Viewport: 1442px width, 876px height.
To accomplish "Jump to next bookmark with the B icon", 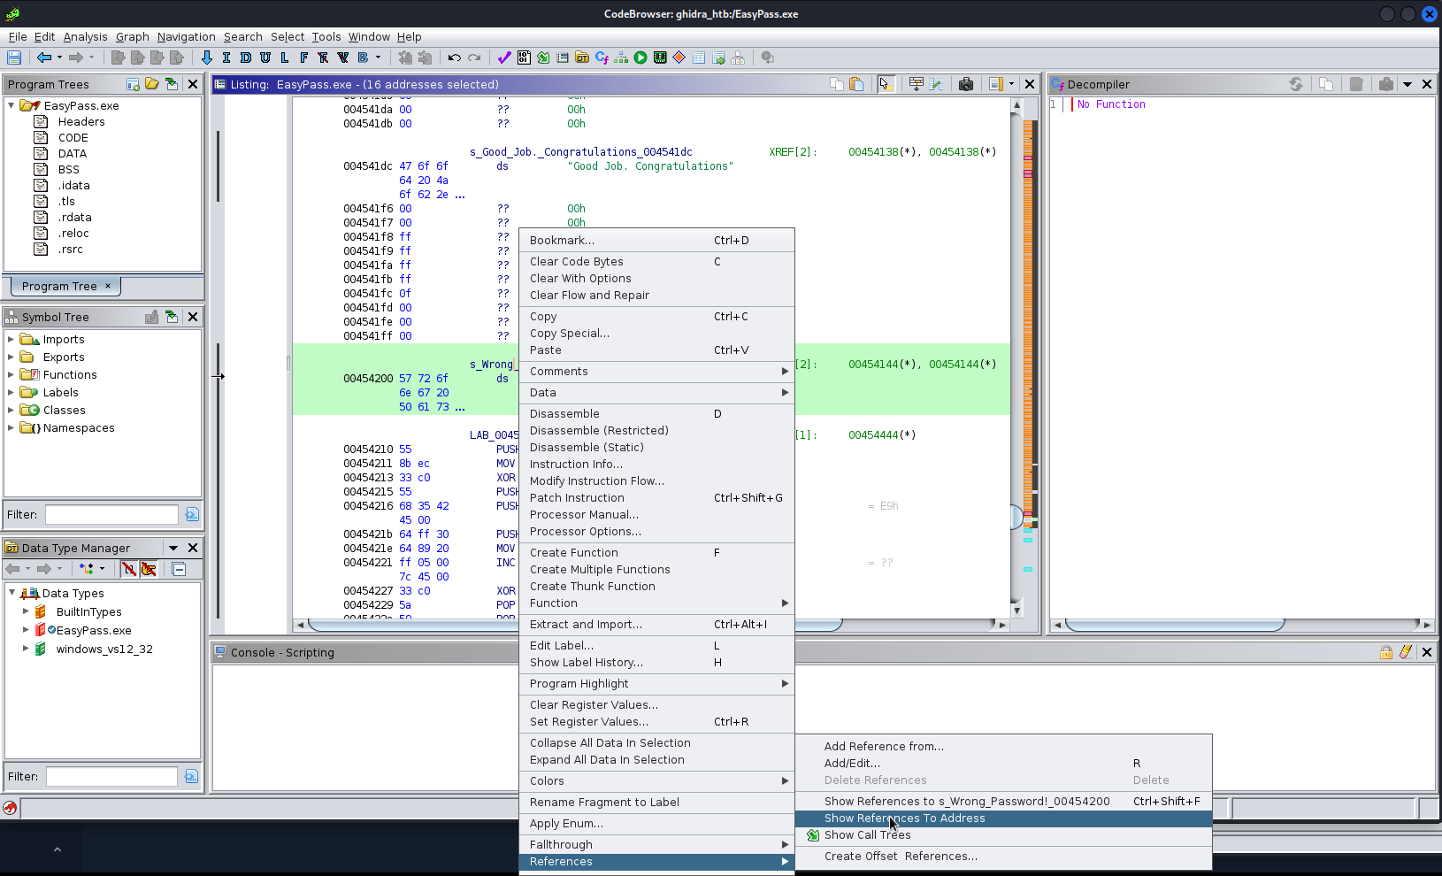I will [363, 58].
